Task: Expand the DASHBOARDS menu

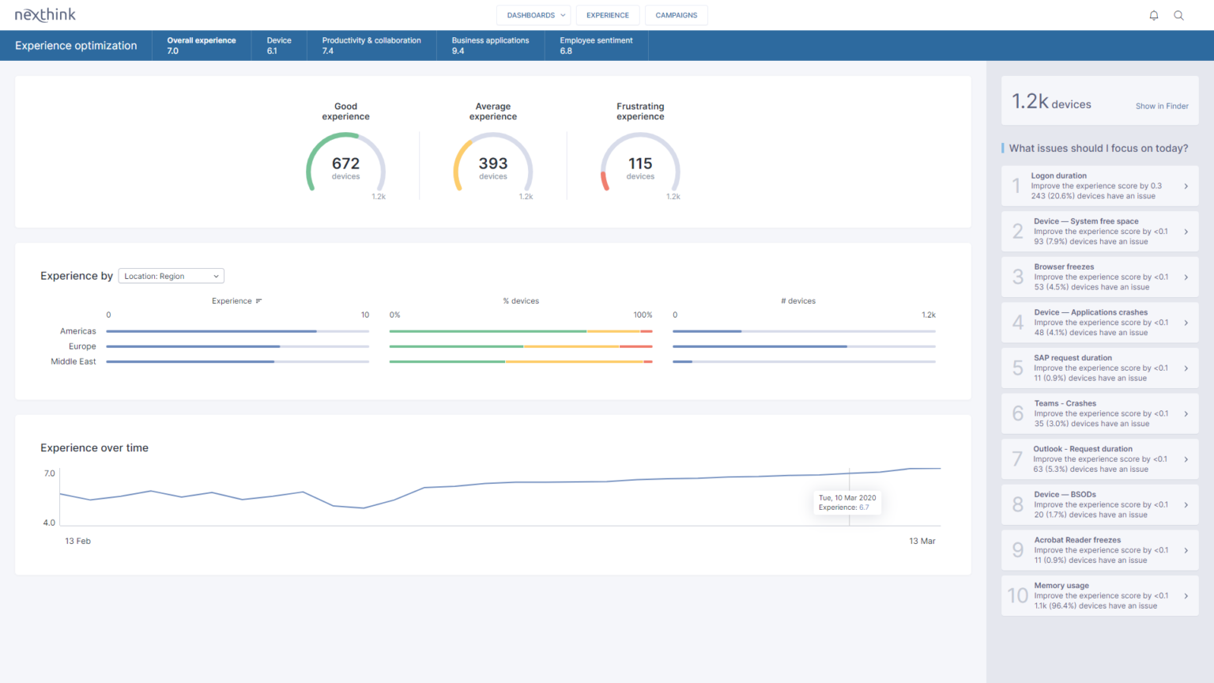Action: (x=533, y=14)
